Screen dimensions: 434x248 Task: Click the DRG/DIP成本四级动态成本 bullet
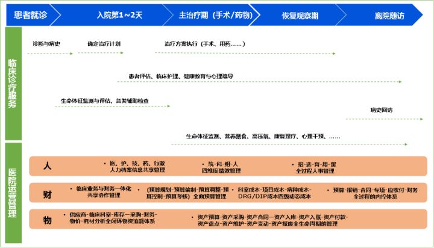pos(272,193)
